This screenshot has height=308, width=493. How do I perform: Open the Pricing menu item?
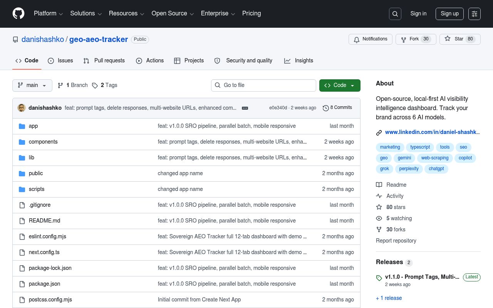click(252, 13)
